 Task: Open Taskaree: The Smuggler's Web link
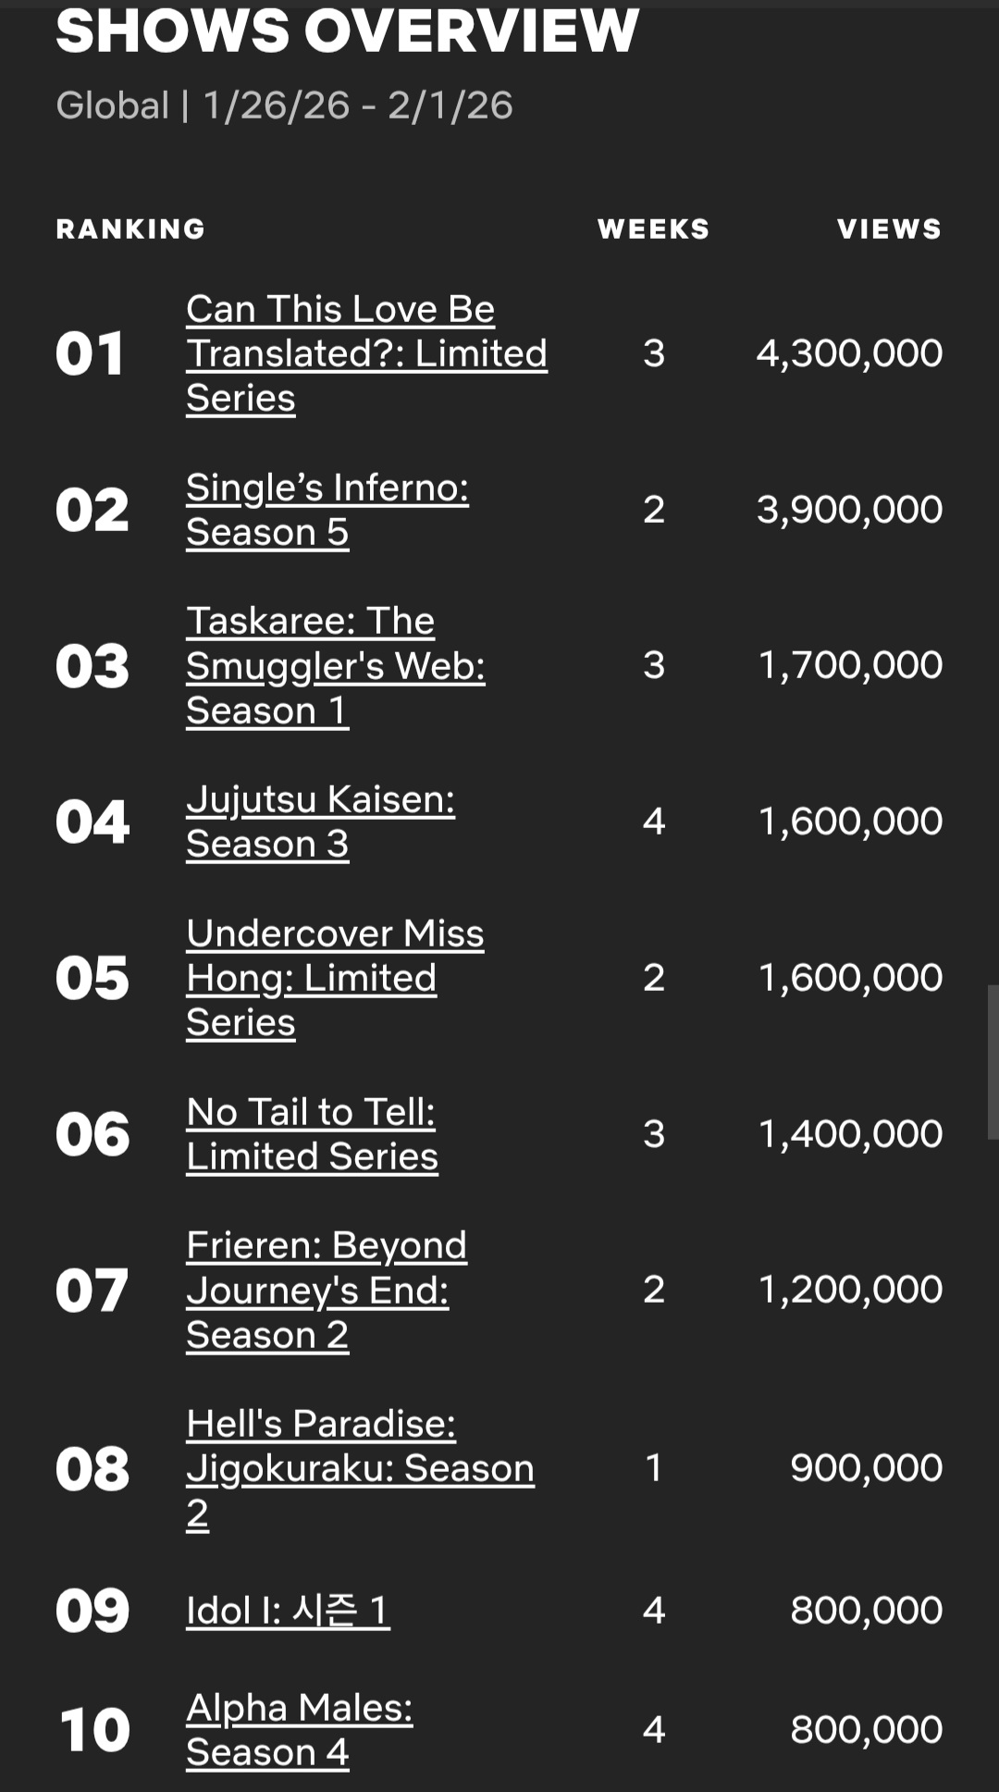[336, 665]
